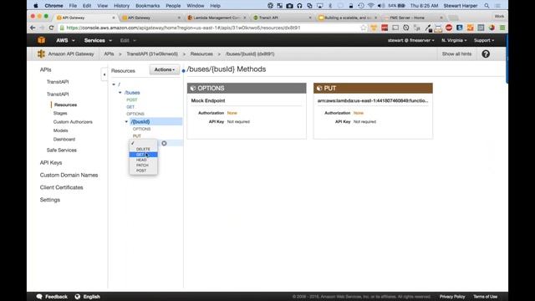Open Dashboard in the left sidebar
This screenshot has height=301, width=535.
64,140
